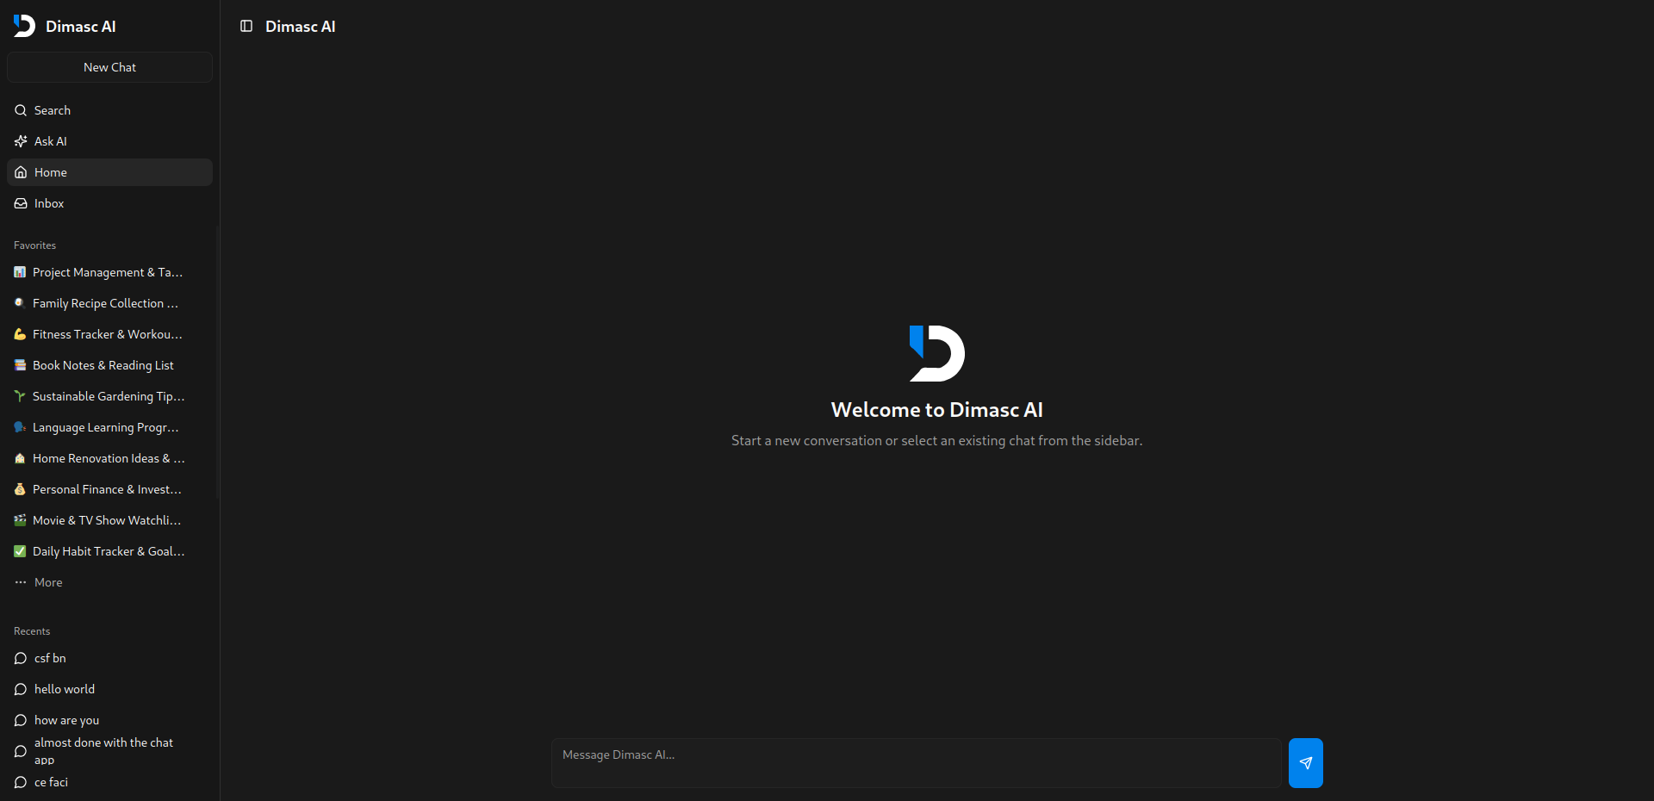Click the send message paper plane icon
The image size is (1654, 801).
[1305, 763]
